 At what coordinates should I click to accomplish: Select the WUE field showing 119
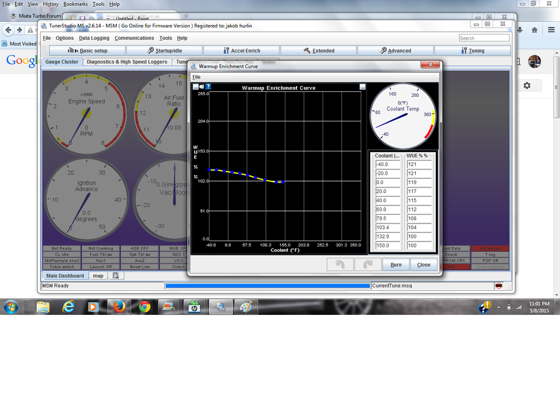pos(419,183)
